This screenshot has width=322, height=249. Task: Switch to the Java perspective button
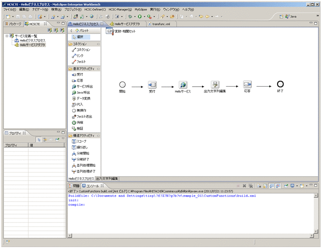291,16
